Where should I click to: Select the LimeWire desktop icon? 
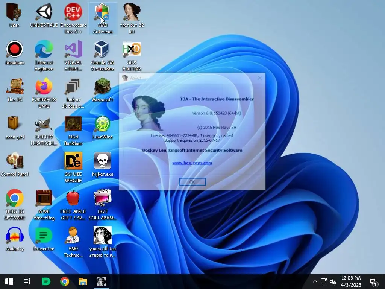pyautogui.click(x=103, y=127)
